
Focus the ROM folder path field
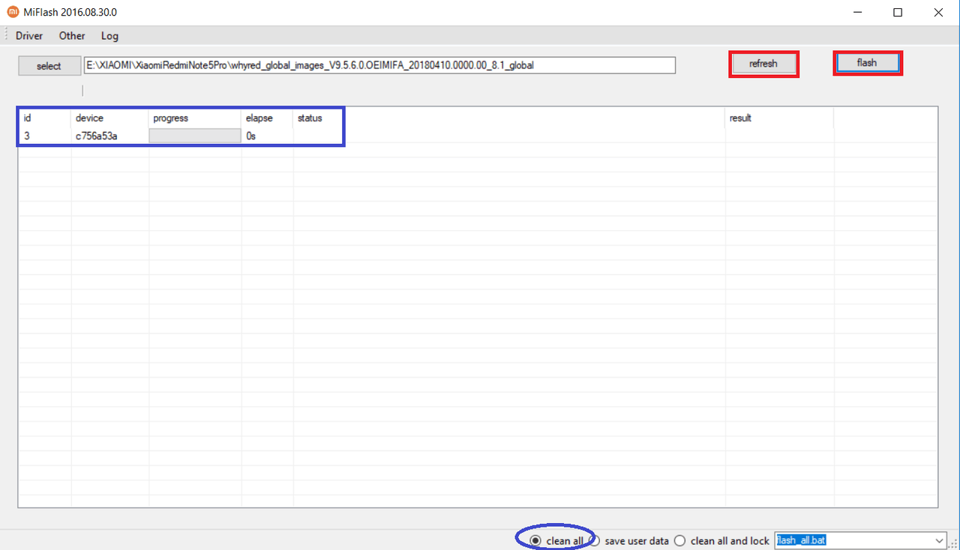point(379,65)
